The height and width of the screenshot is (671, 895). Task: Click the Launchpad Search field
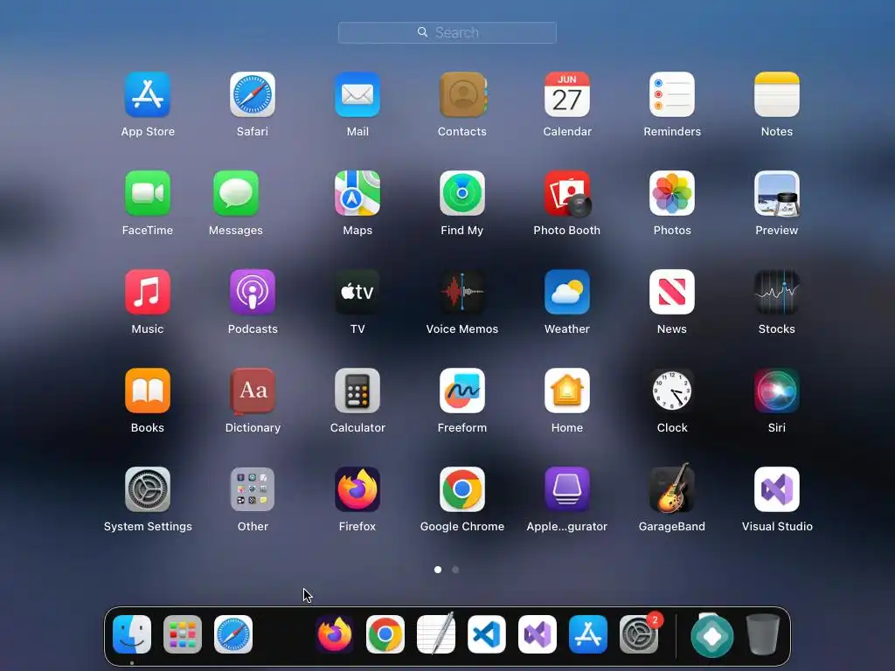(x=447, y=32)
